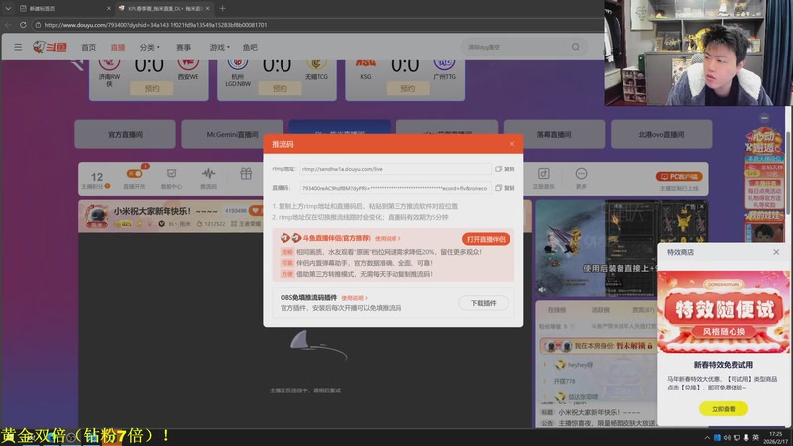
Task: Close the 特效商店 popup
Action: coord(776,252)
